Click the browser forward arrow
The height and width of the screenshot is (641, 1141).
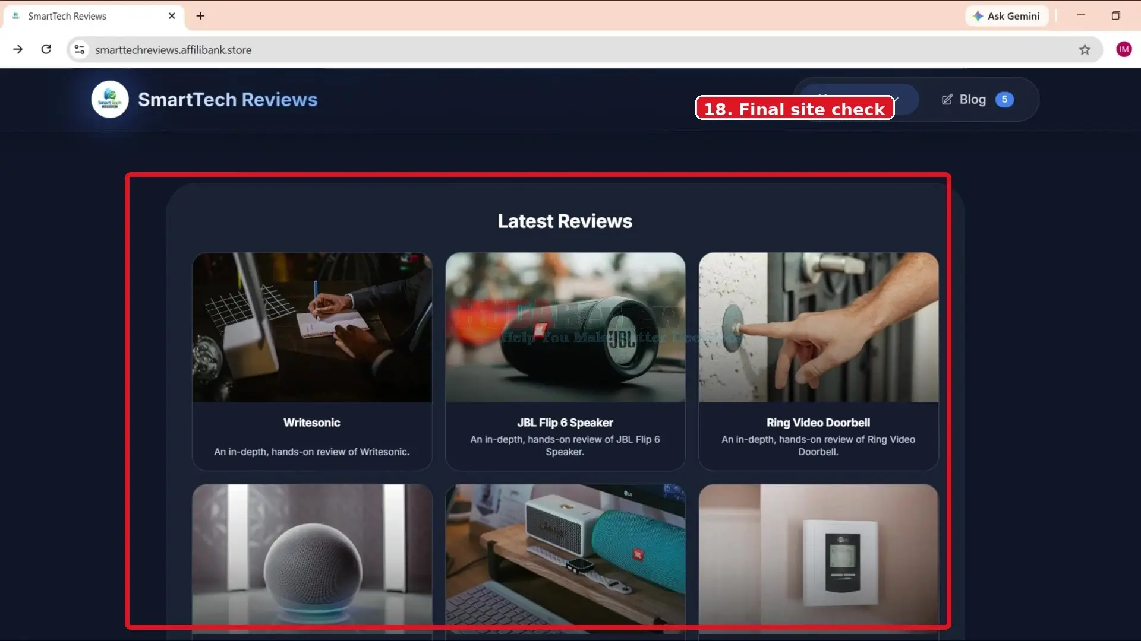(18, 49)
